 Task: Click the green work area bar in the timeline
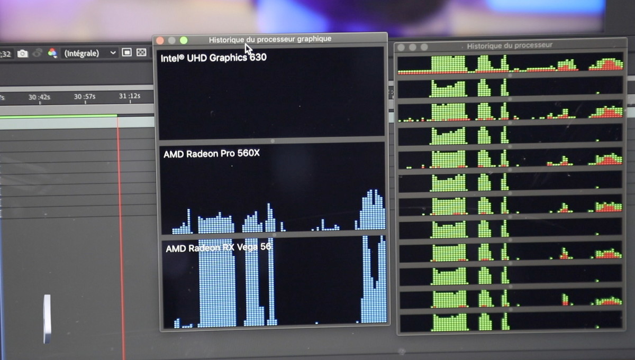pyautogui.click(x=58, y=116)
